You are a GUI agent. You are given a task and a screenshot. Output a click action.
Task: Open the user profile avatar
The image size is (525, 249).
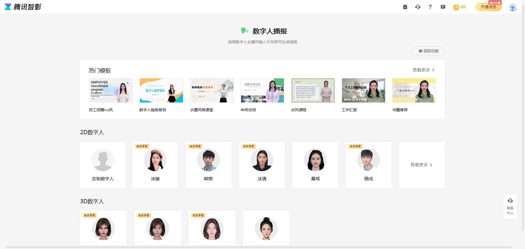coord(512,7)
